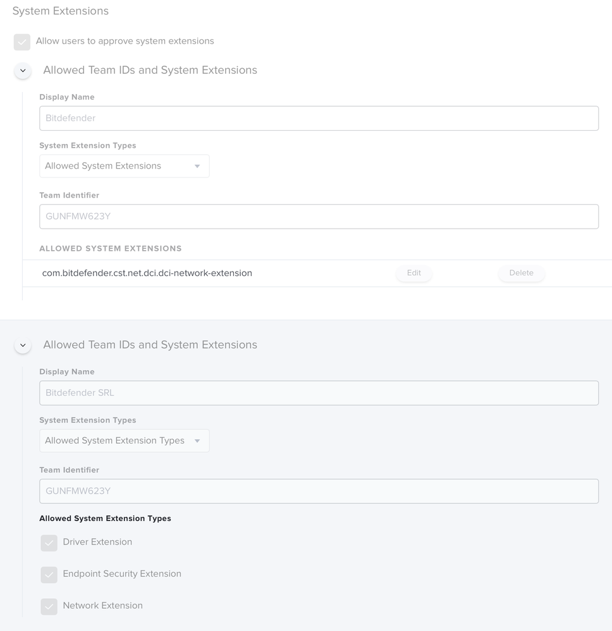Edit the dci-network-extension entry

413,273
